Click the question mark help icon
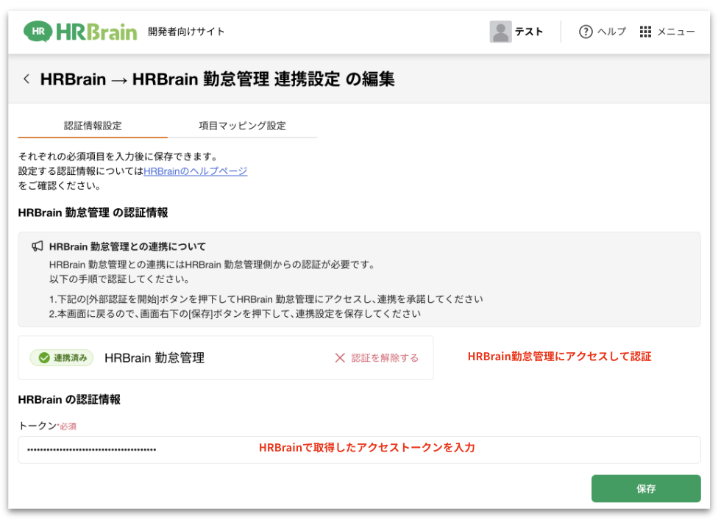The width and height of the screenshot is (721, 525). pos(586,32)
